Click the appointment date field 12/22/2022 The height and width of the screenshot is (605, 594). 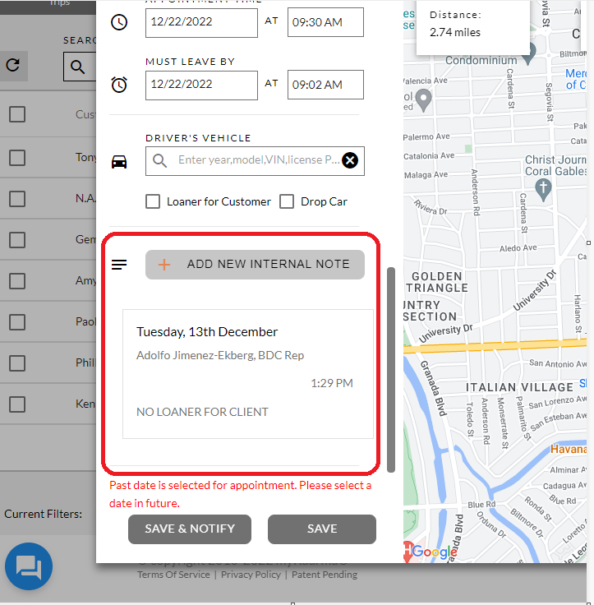pos(201,22)
